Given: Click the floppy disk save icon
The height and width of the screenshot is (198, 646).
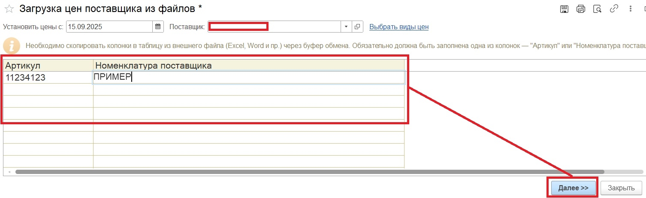Looking at the screenshot, I should (x=565, y=9).
